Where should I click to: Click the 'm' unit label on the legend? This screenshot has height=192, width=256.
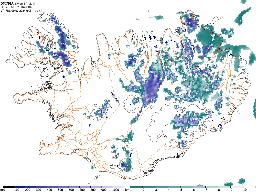pyautogui.click(x=2, y=190)
